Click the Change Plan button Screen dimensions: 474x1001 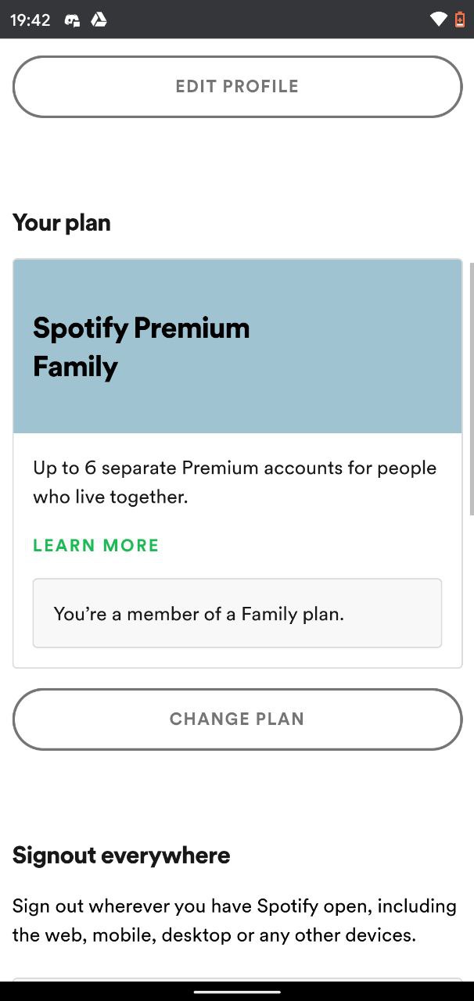coord(237,719)
